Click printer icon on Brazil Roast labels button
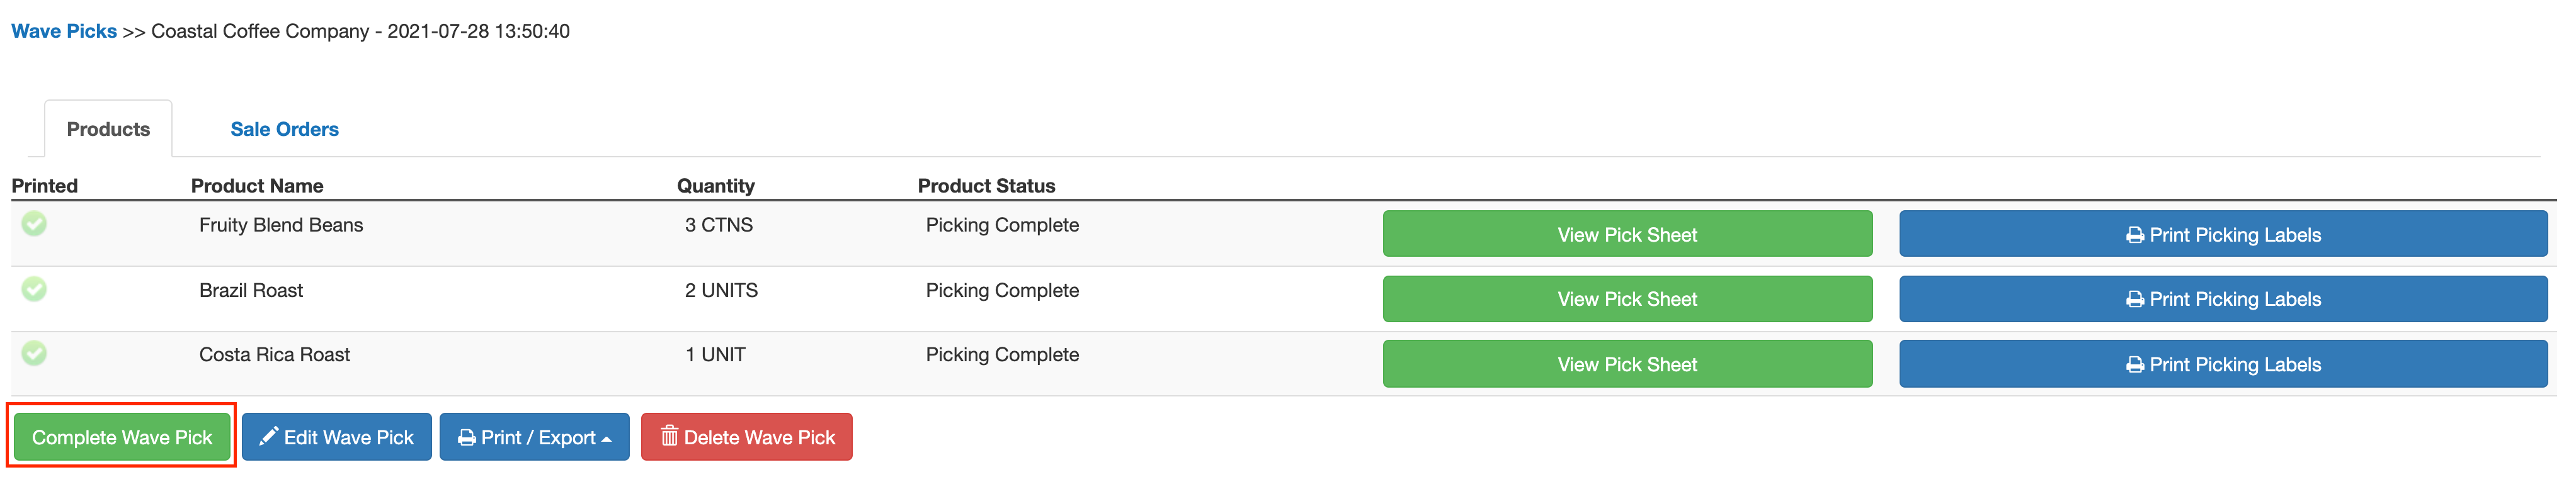2576x477 pixels. [2134, 299]
